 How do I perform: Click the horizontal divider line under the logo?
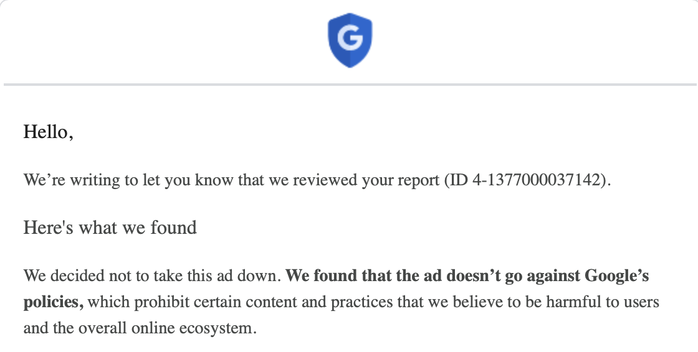(350, 84)
